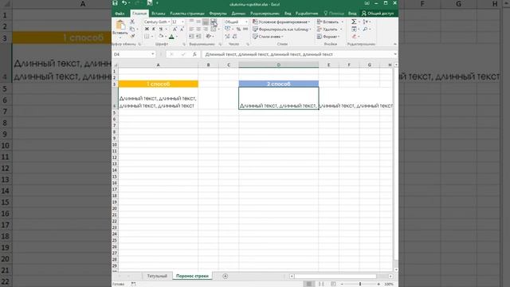Image resolution: width=510 pixels, height=287 pixels.
Task: Toggle Bottom Align button
Action: 206,22
